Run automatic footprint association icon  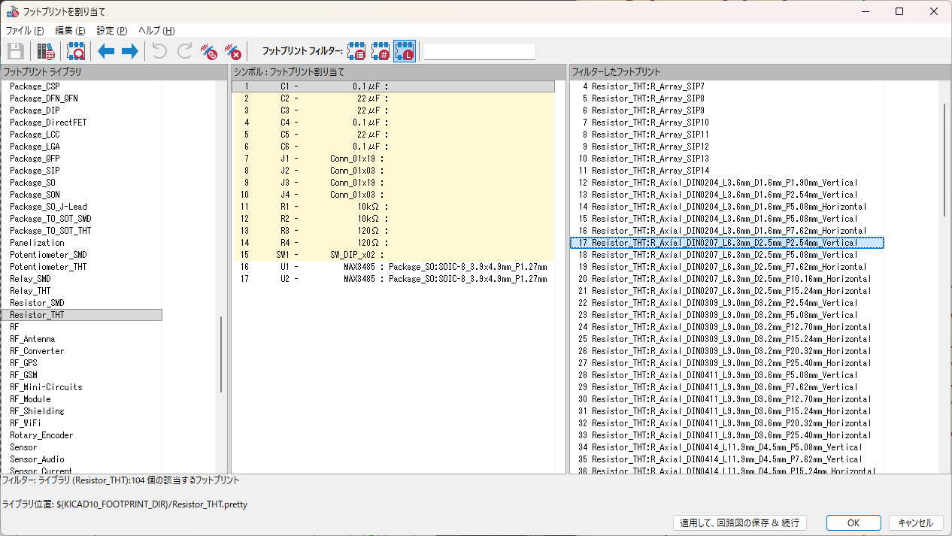pos(209,51)
